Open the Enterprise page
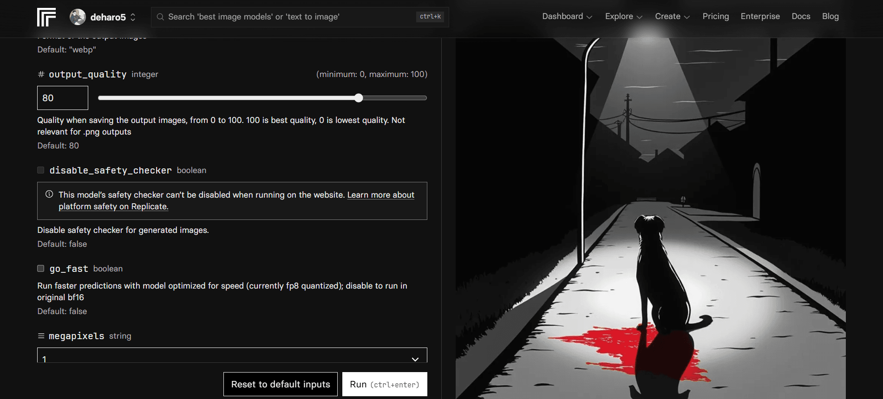Image resolution: width=883 pixels, height=399 pixels. [760, 16]
